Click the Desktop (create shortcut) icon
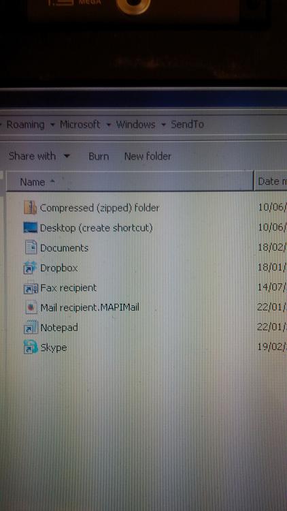Image resolution: width=287 pixels, height=511 pixels. click(30, 228)
